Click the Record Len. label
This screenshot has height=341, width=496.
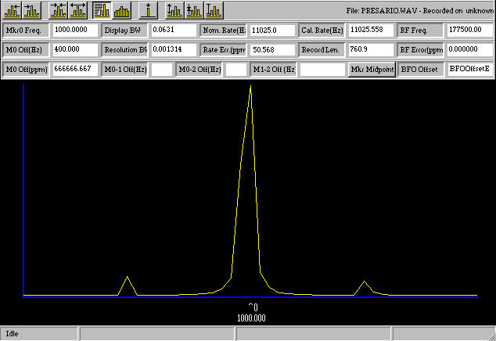[x=322, y=50]
